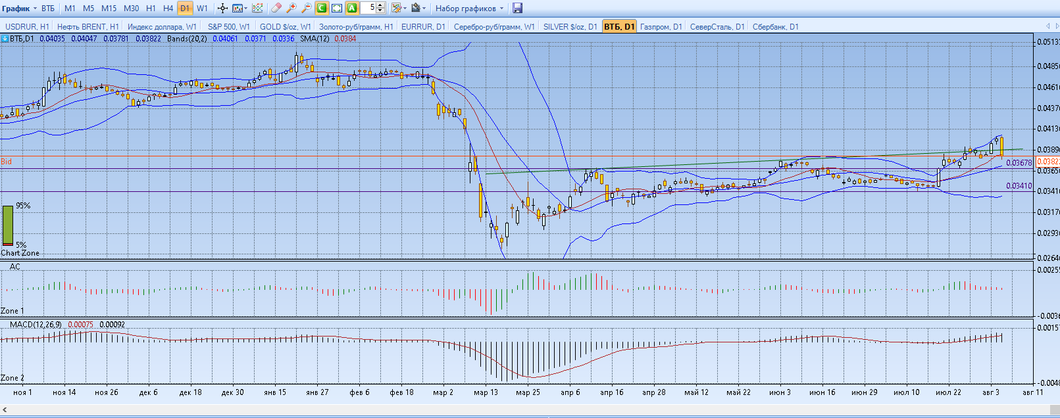Expand the Набор графиков dropdown
The width and height of the screenshot is (1060, 418).
click(x=469, y=9)
